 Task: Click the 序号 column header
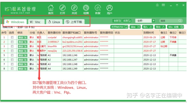4,33
